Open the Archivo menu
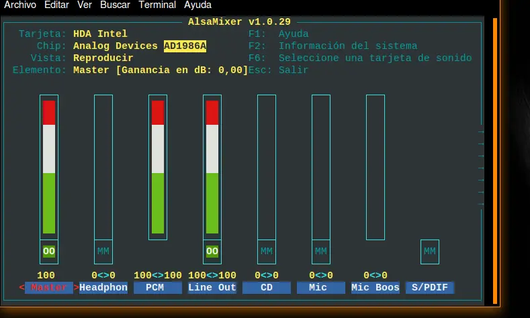 pyautogui.click(x=20, y=5)
